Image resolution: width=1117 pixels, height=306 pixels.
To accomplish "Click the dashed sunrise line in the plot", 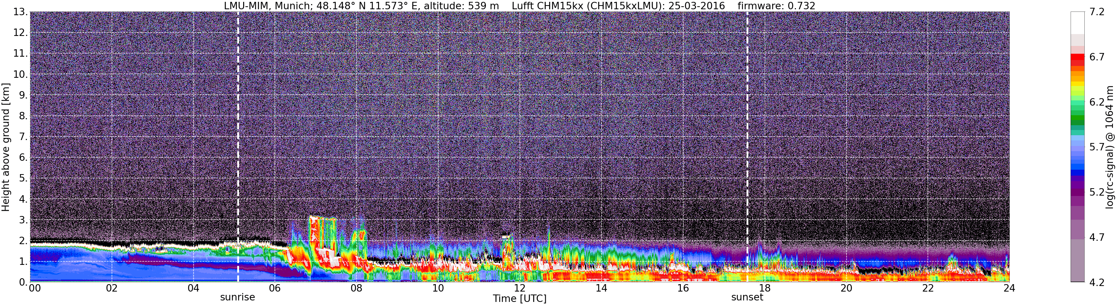I will pos(238,147).
